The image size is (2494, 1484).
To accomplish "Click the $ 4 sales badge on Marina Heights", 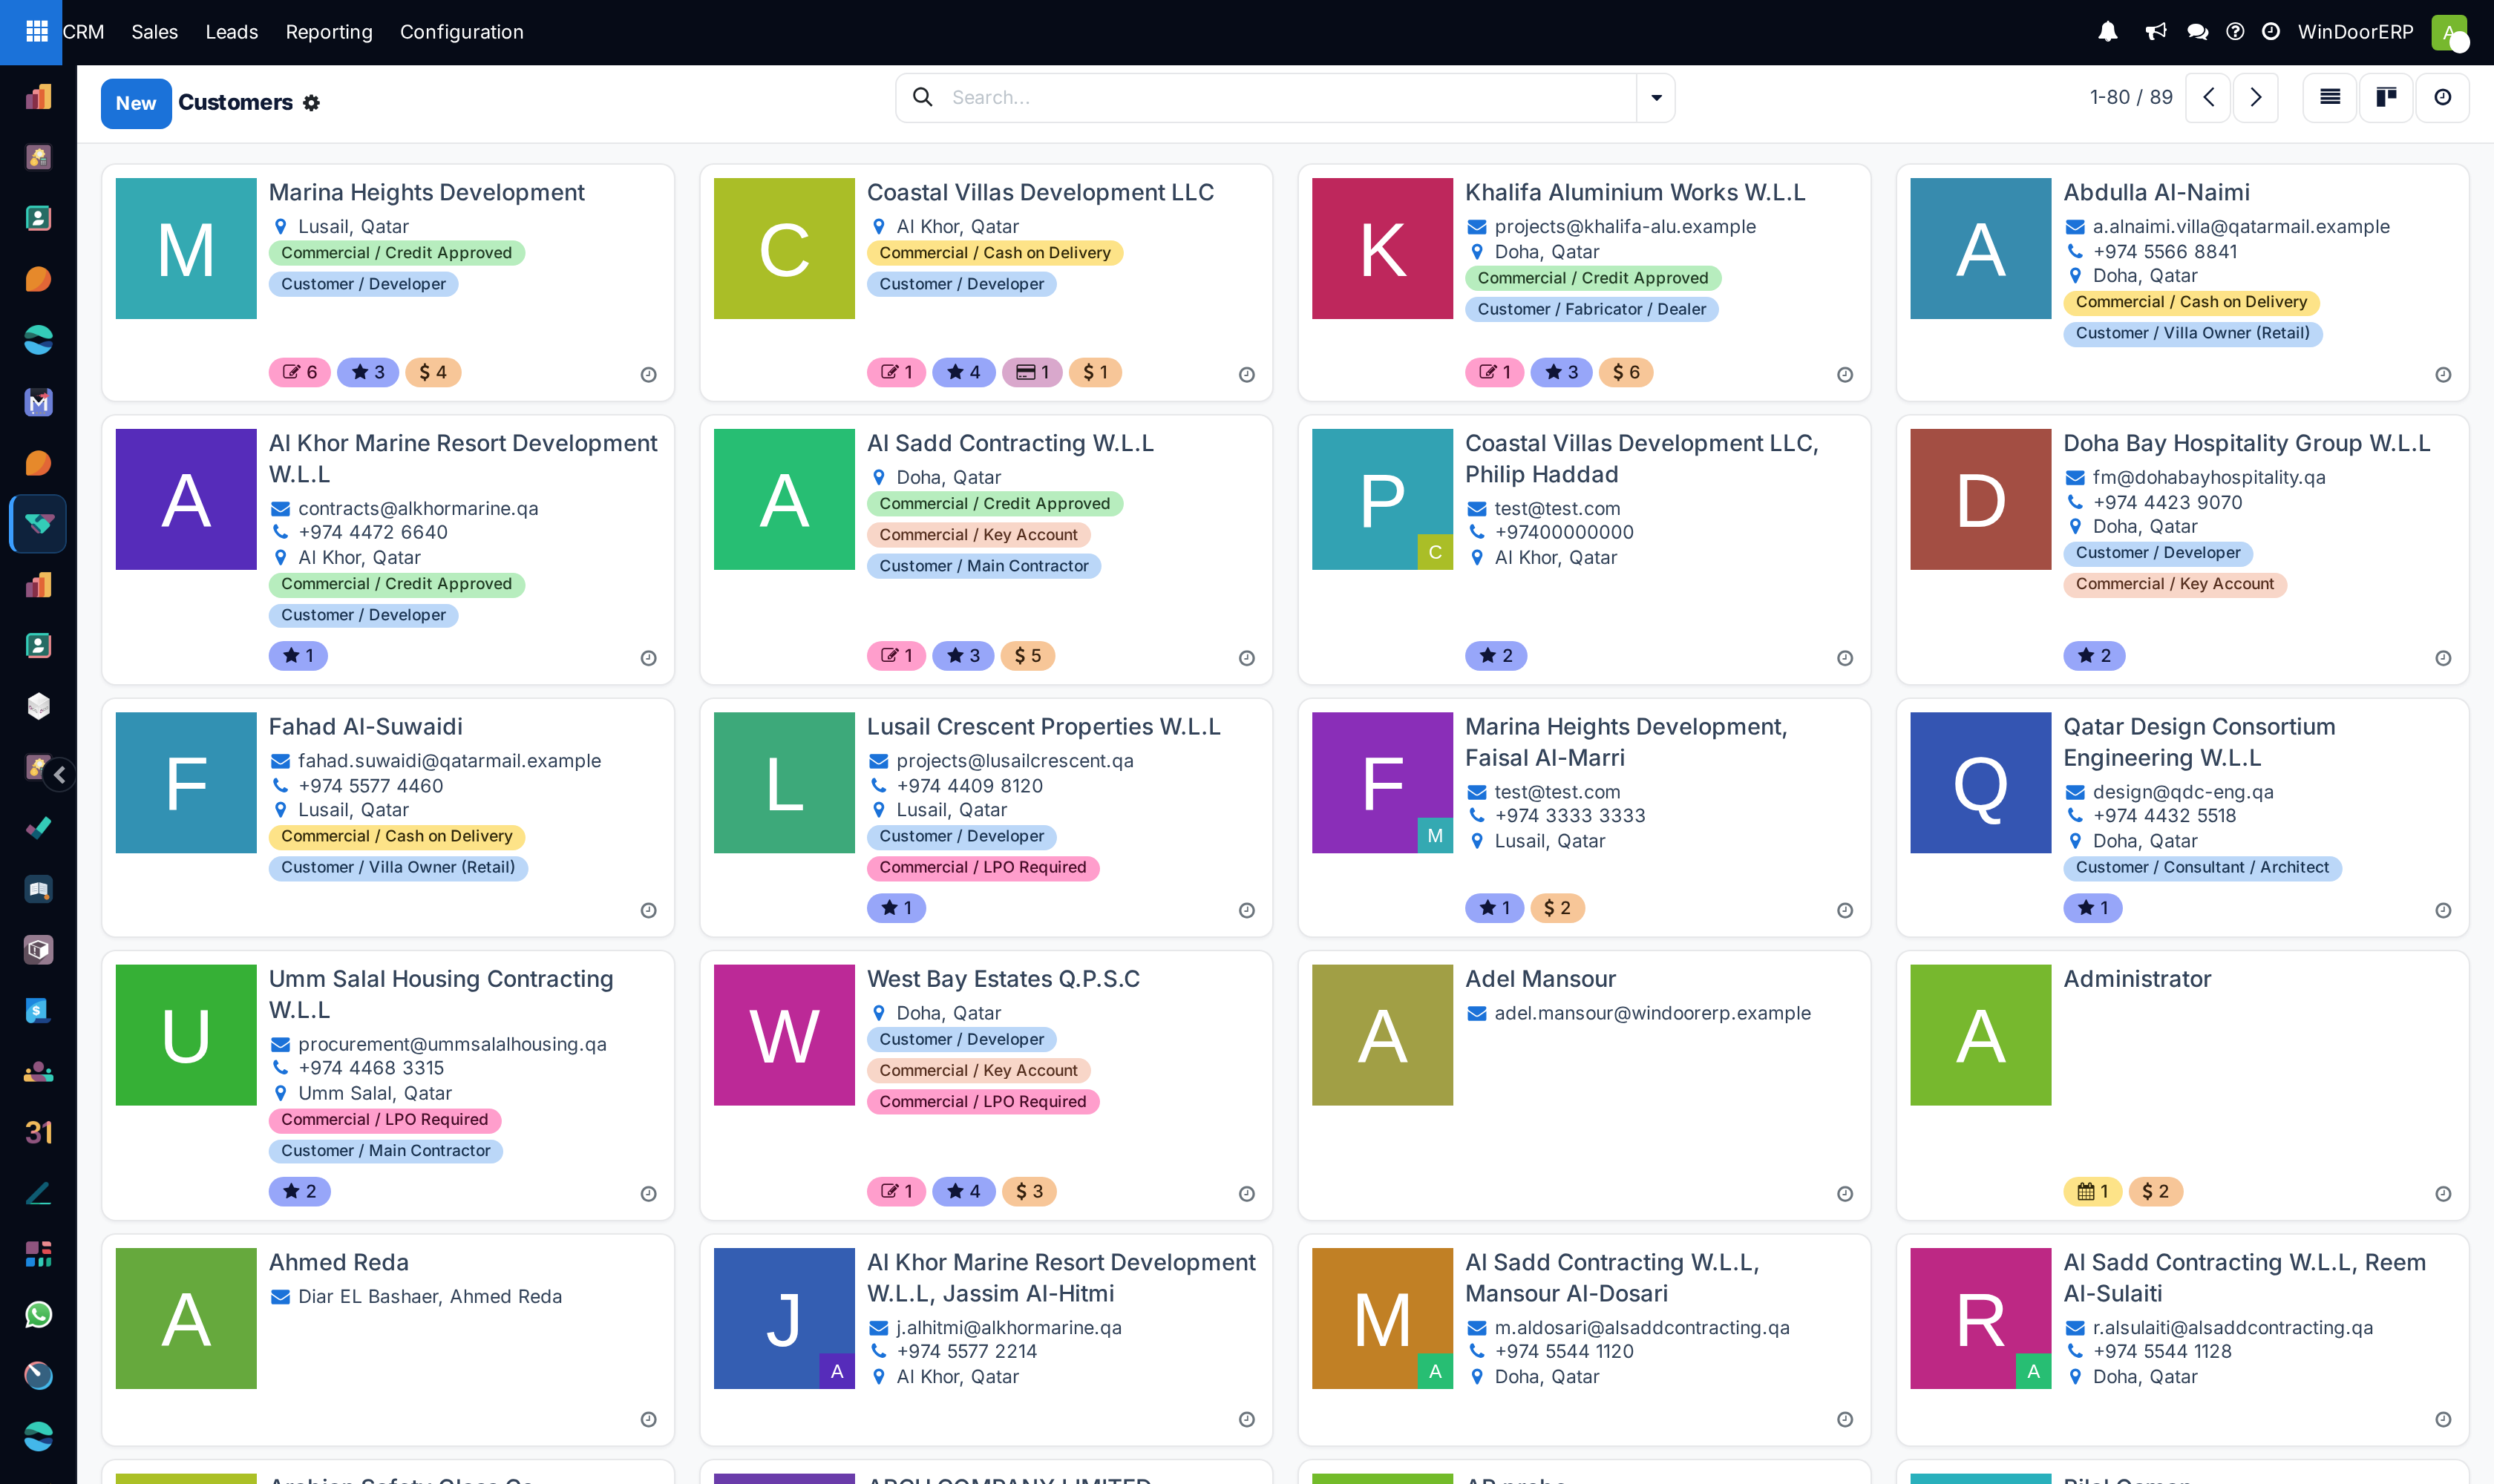I will (434, 372).
